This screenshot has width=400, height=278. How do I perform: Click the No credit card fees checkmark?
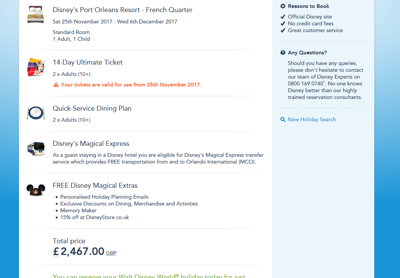(x=283, y=23)
